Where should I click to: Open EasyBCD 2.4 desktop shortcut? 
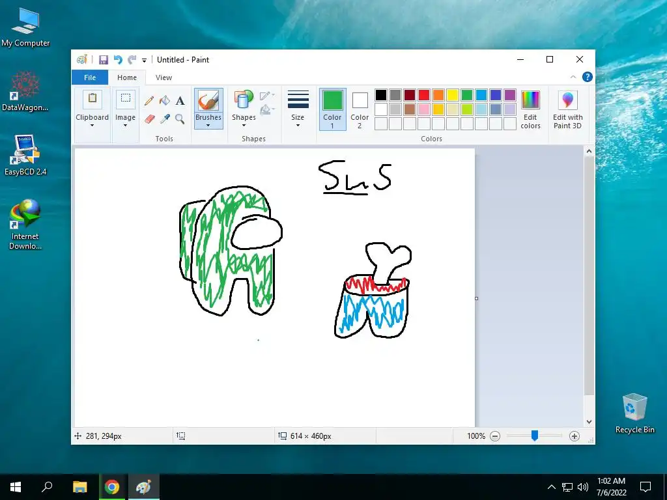tap(25, 155)
